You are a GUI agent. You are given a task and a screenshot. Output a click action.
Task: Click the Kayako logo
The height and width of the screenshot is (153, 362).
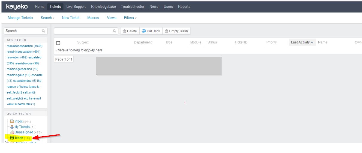click(x=17, y=7)
